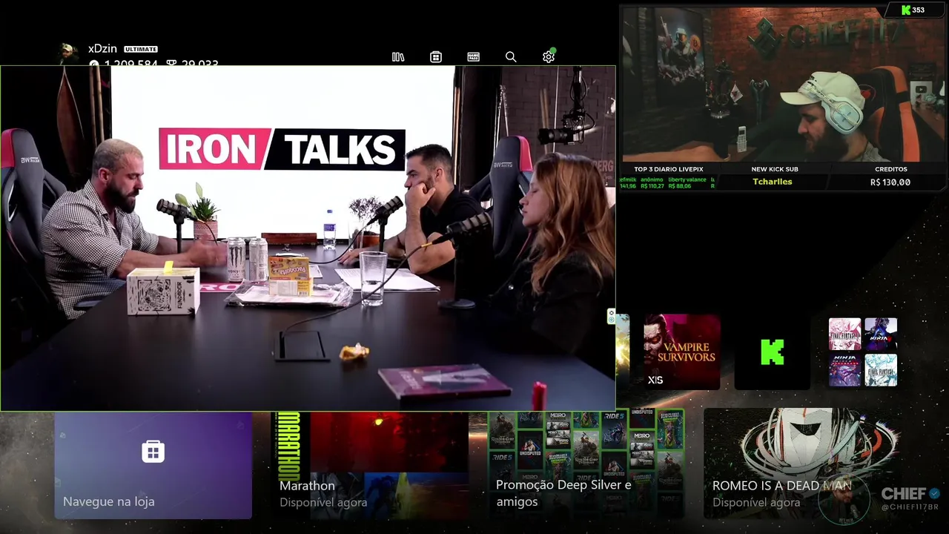Image resolution: width=949 pixels, height=534 pixels.
Task: Click the IRON TALKS video window
Action: point(308,238)
